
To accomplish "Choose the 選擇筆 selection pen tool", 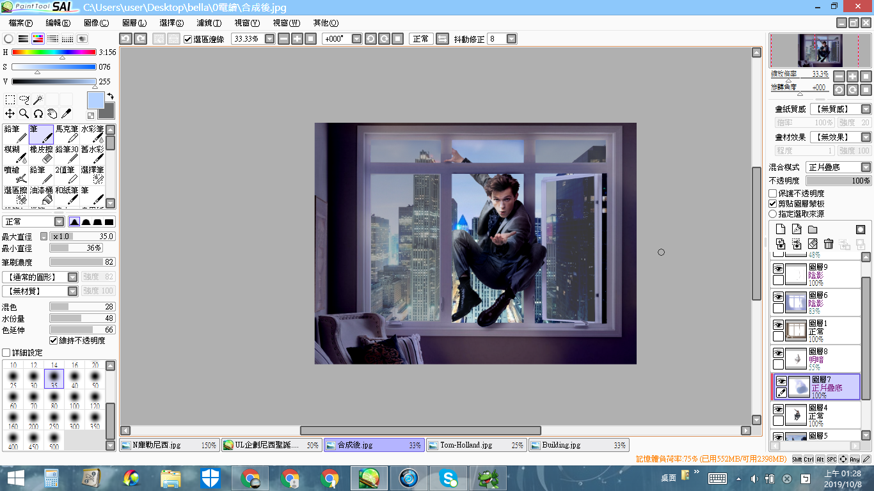I will pyautogui.click(x=92, y=175).
